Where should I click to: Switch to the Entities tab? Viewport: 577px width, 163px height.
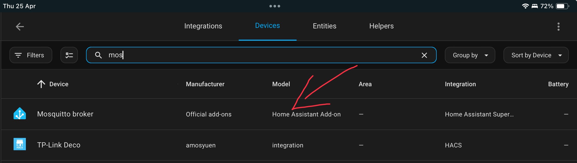(324, 26)
